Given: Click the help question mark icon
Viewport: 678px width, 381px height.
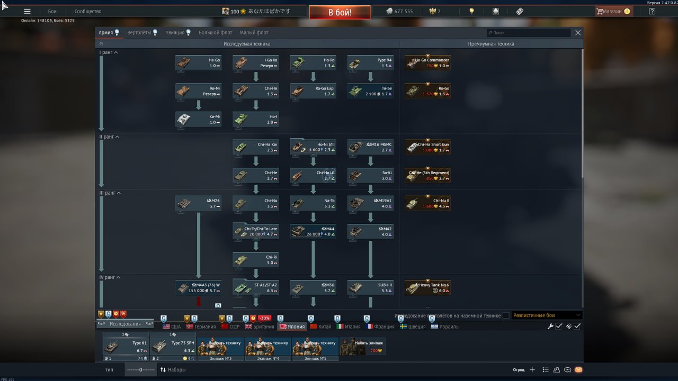Looking at the screenshot, I should [x=652, y=11].
